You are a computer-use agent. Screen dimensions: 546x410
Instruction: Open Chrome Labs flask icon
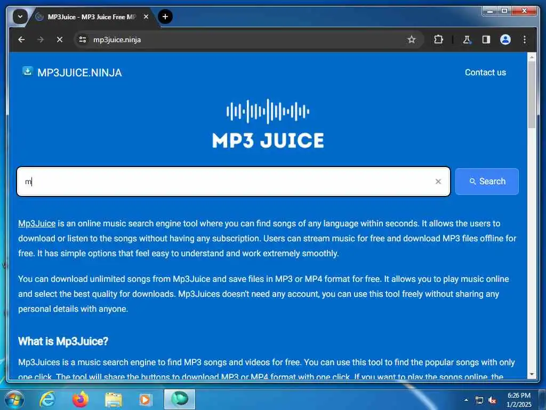coord(467,40)
